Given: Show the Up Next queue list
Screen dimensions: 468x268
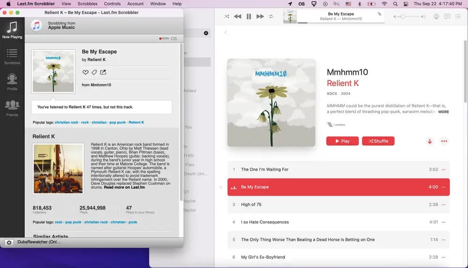Looking at the screenshot, I should point(458,16).
